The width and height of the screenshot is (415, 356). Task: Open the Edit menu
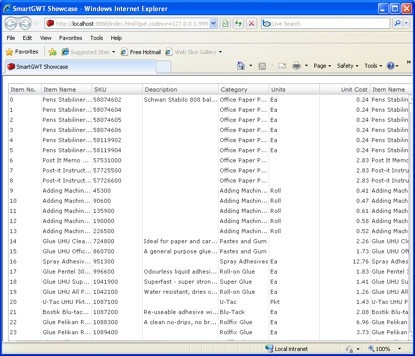(x=27, y=38)
